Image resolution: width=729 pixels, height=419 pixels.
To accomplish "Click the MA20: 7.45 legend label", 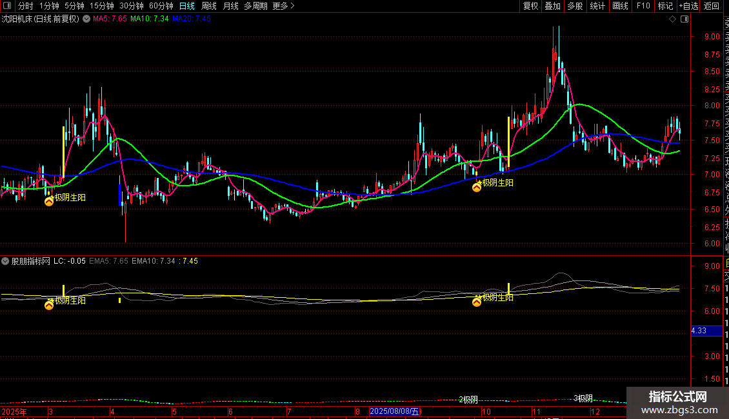I will 191,19.
